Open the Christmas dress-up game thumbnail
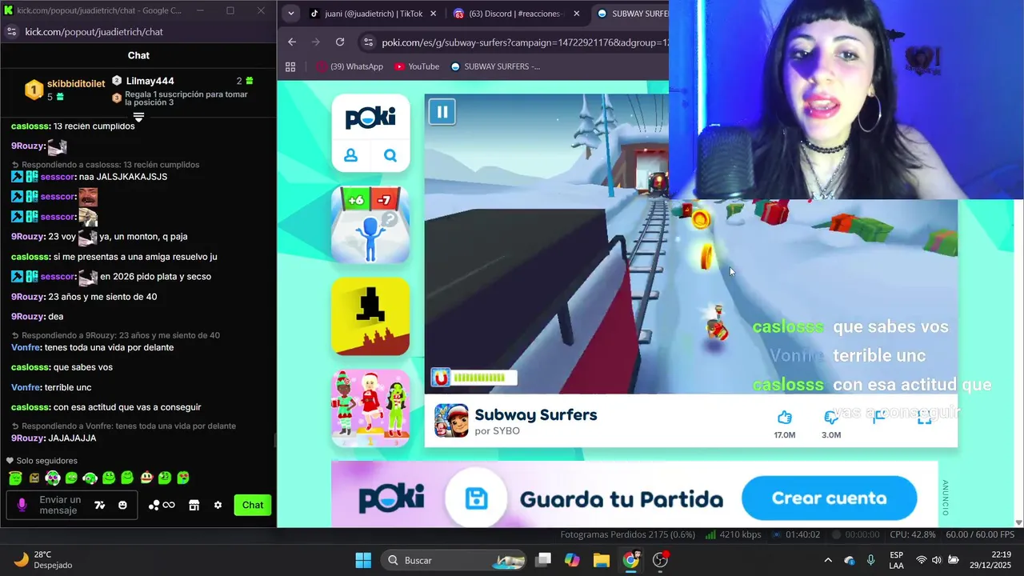 point(370,408)
